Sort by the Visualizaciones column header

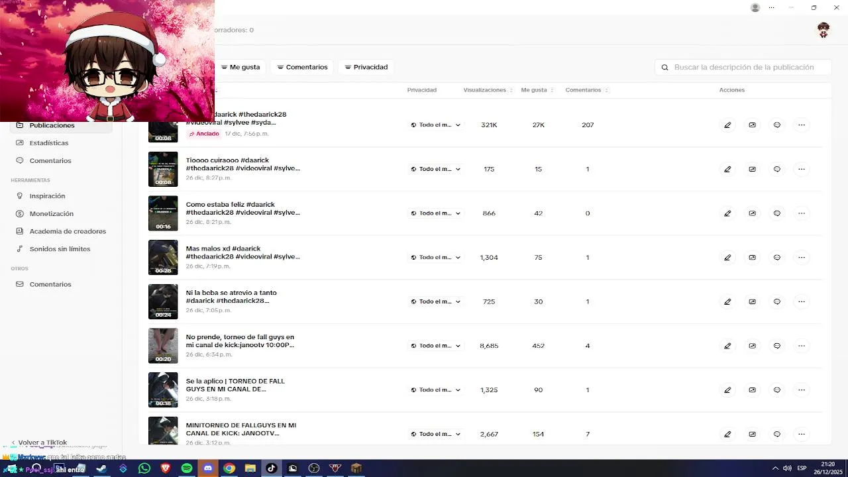click(488, 90)
